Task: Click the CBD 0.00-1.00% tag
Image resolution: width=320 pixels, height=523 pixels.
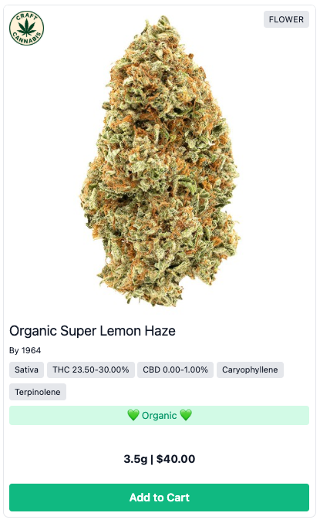Action: point(175,370)
